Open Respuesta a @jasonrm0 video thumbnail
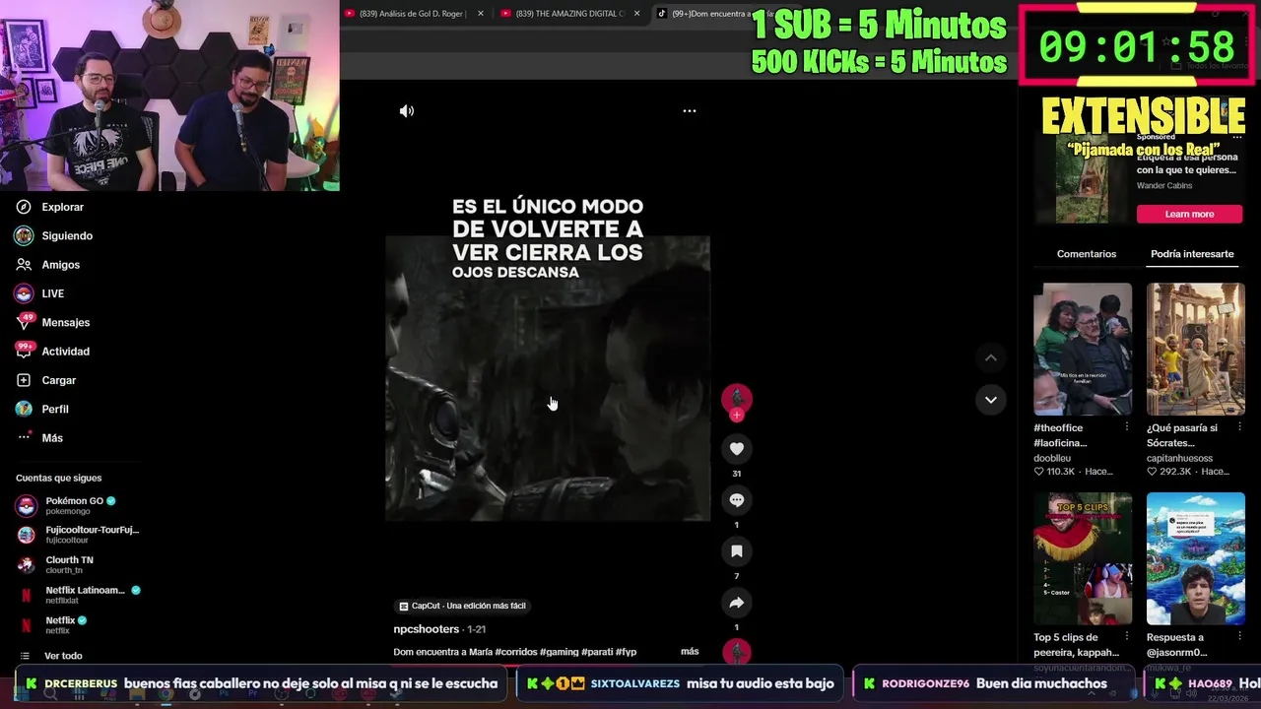This screenshot has width=1261, height=709. point(1196,558)
